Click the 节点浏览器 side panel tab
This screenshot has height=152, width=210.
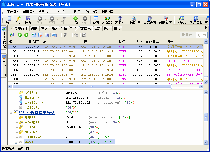tap(4, 40)
